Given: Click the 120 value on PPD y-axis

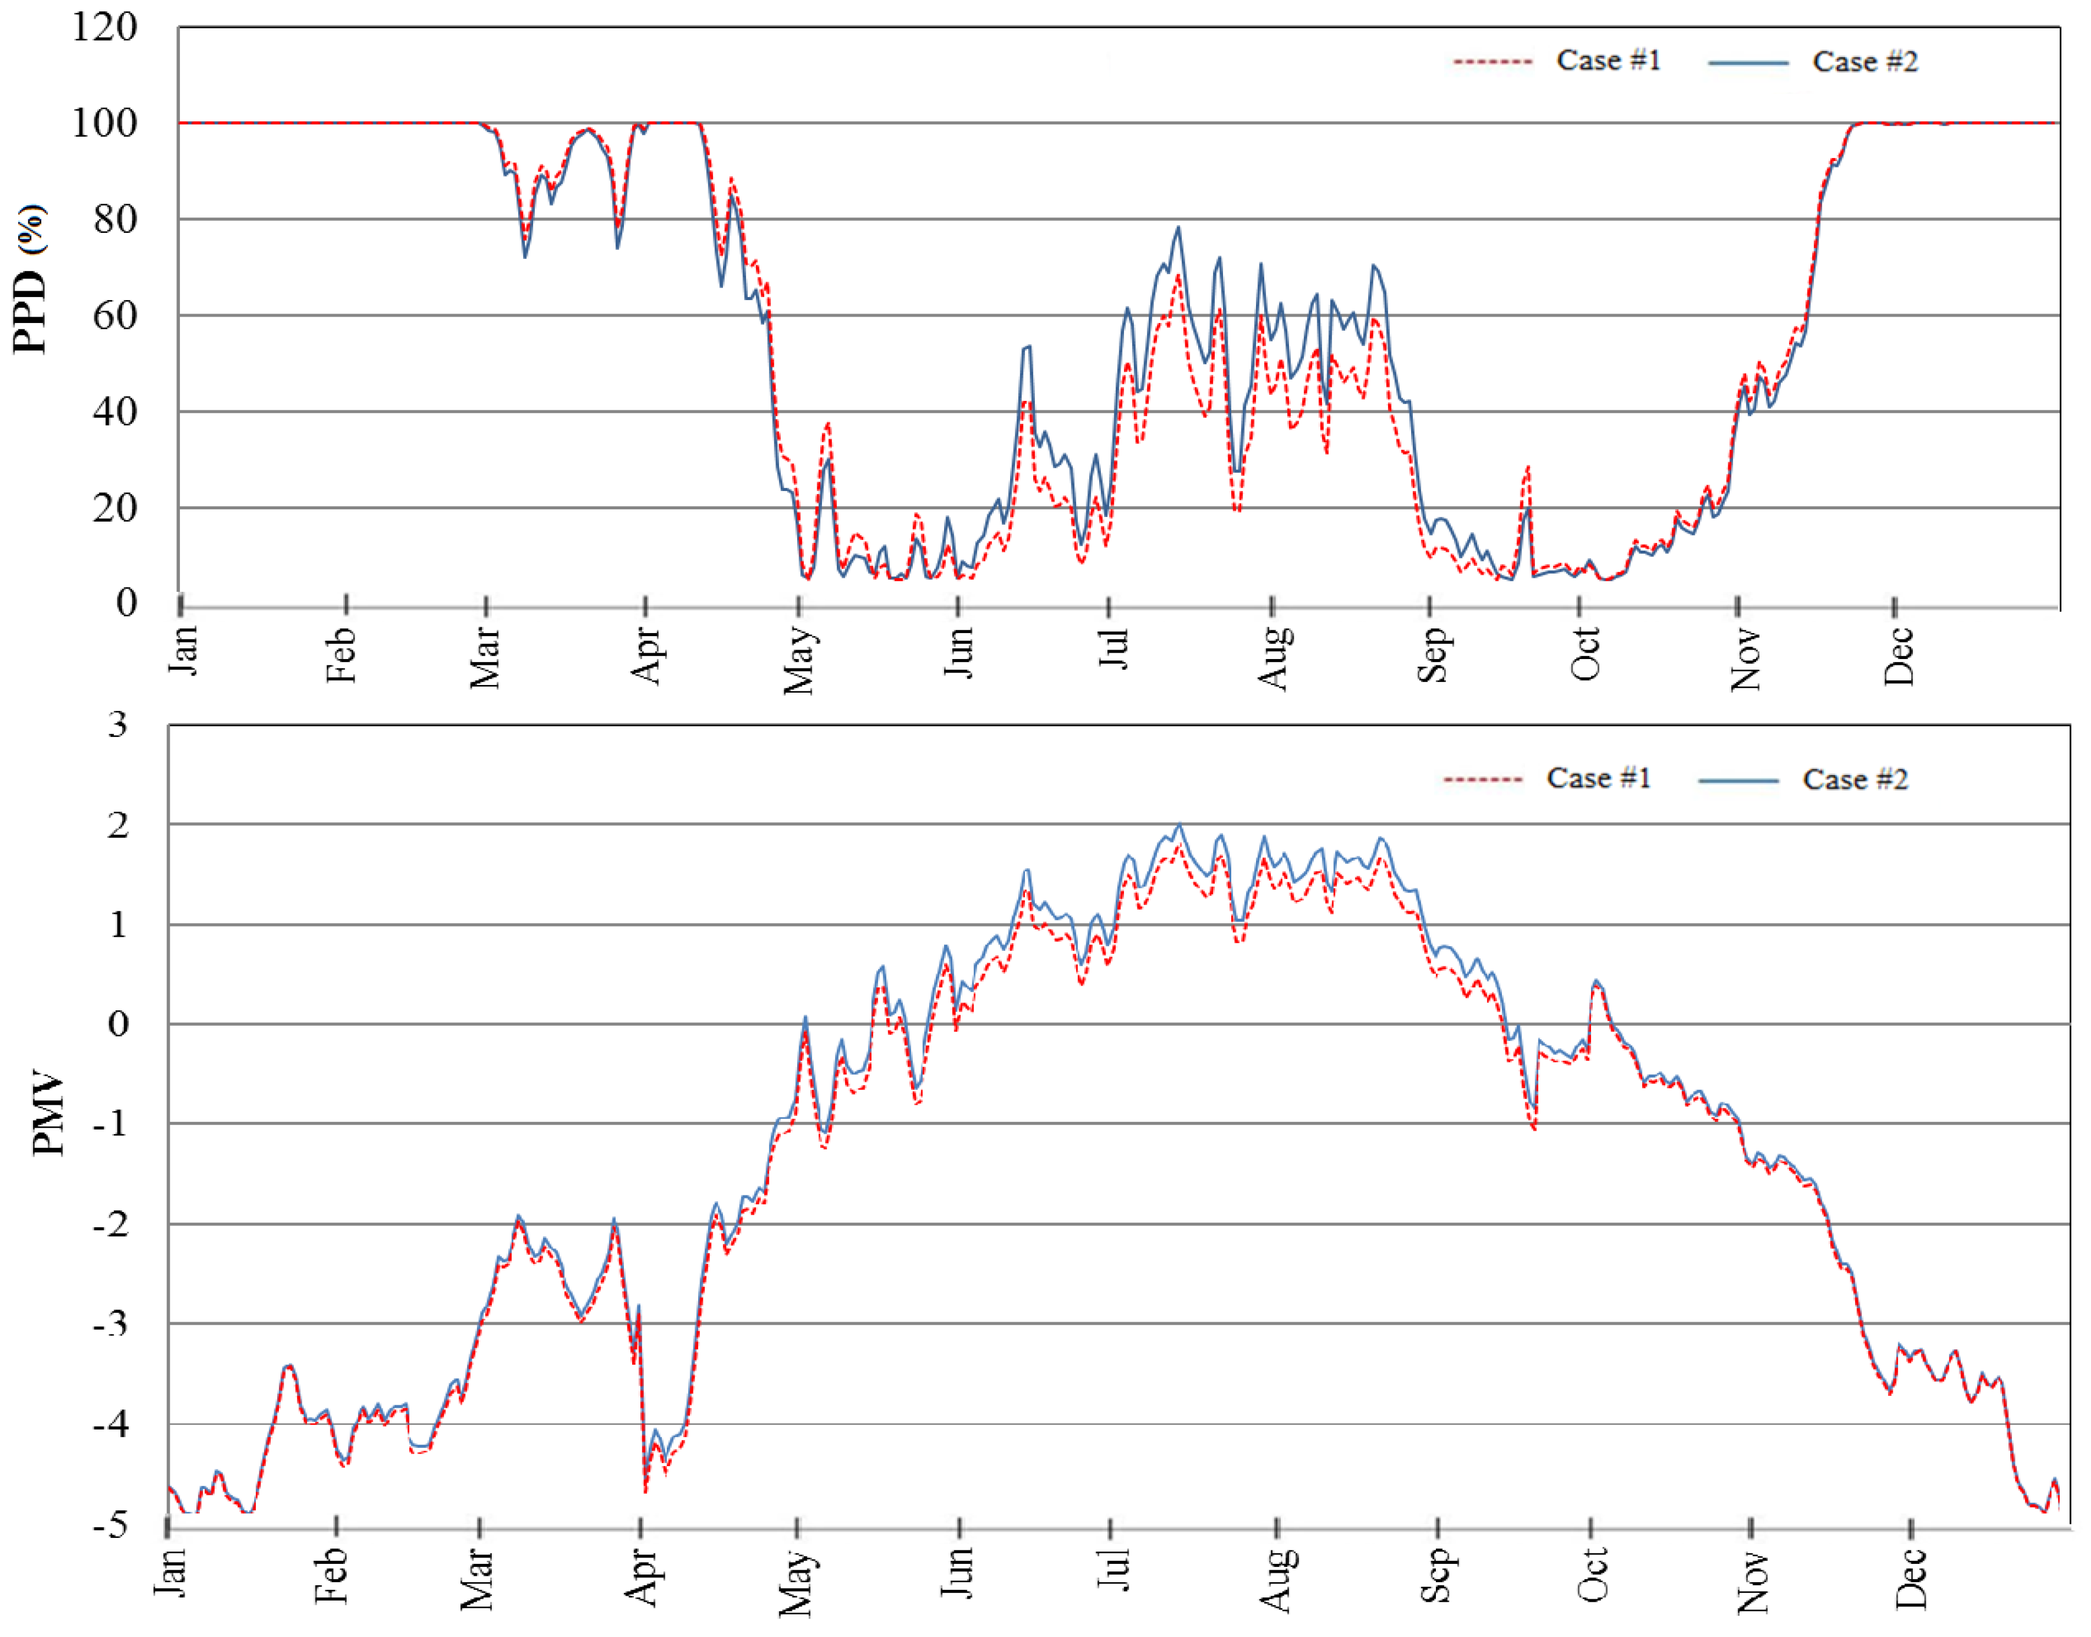Looking at the screenshot, I should pos(104,27).
